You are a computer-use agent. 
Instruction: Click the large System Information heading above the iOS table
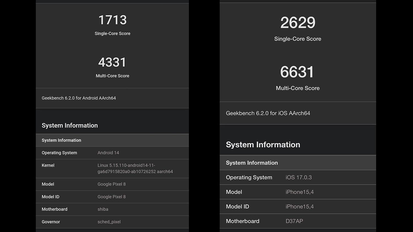[263, 145]
